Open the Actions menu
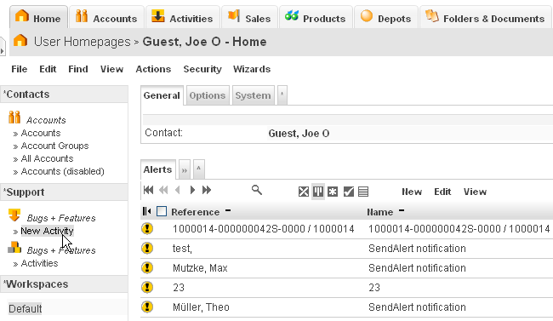This screenshot has width=553, height=321. [153, 69]
